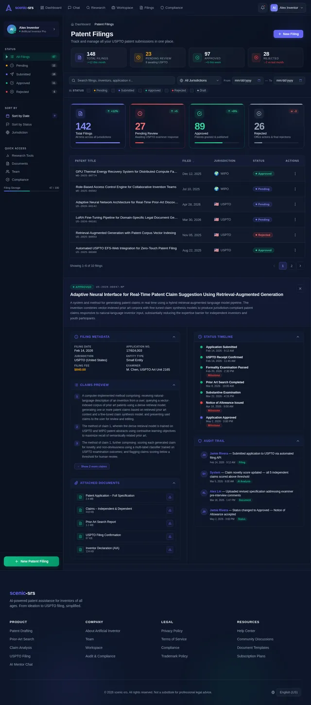Open the Filings nav item
Image resolution: width=311 pixels, height=705 pixels.
tap(147, 8)
